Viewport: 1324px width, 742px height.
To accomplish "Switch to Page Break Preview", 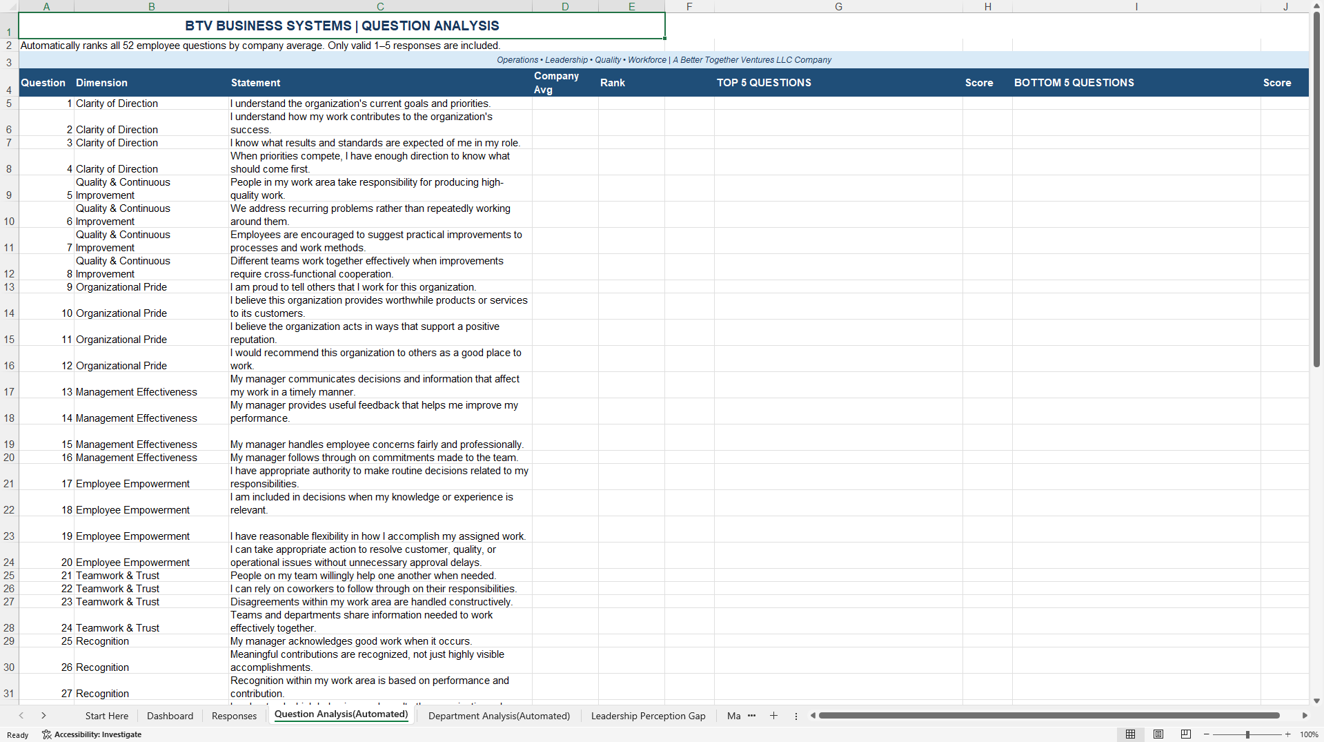I will pyautogui.click(x=1186, y=734).
